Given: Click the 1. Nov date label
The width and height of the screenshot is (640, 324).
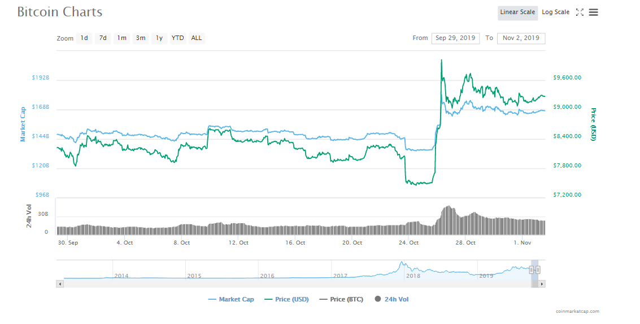Looking at the screenshot, I should [x=523, y=243].
